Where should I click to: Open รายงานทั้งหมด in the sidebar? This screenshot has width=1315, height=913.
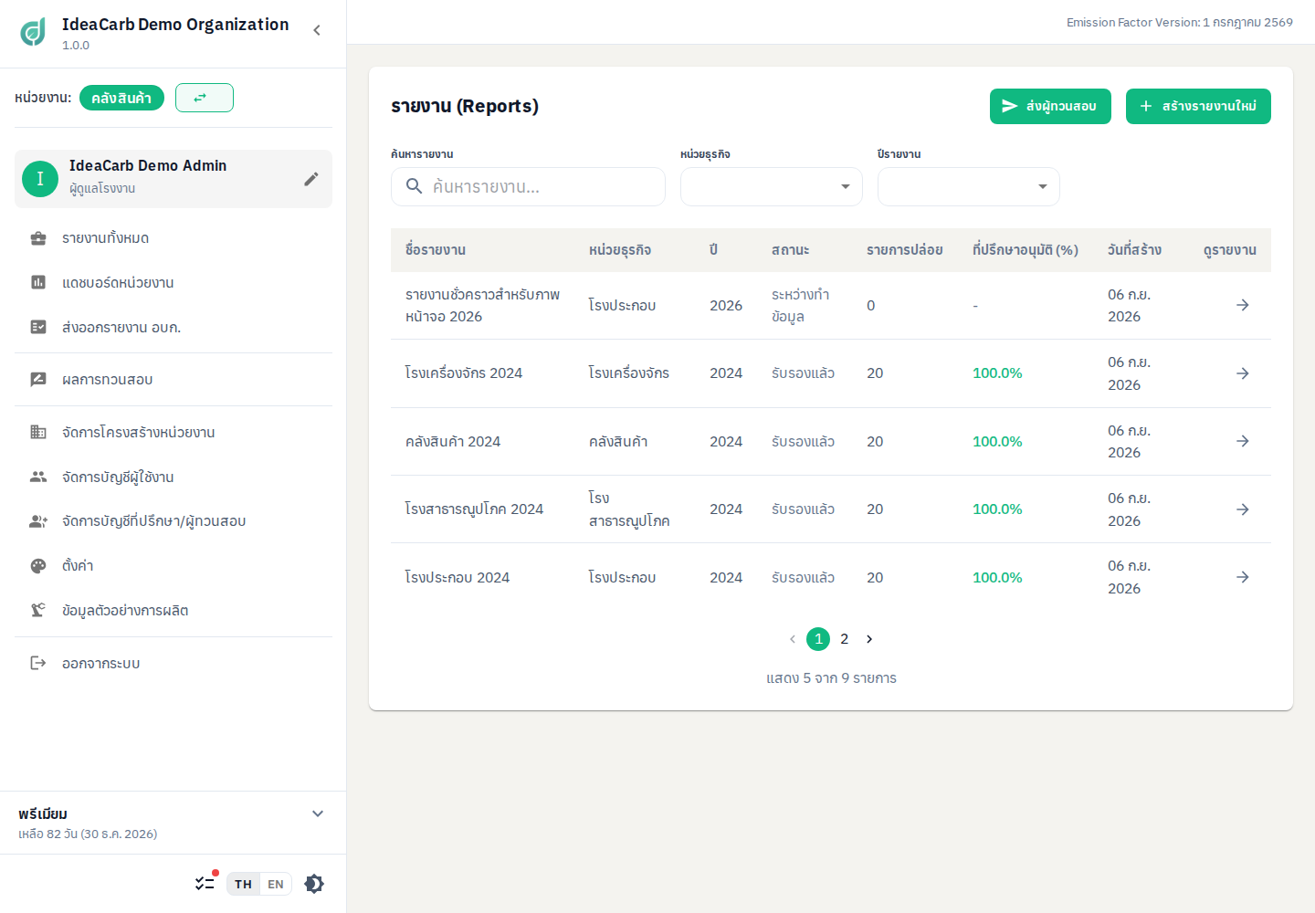coord(174,238)
